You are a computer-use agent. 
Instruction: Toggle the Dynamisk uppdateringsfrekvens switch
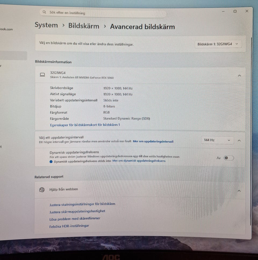point(229,158)
